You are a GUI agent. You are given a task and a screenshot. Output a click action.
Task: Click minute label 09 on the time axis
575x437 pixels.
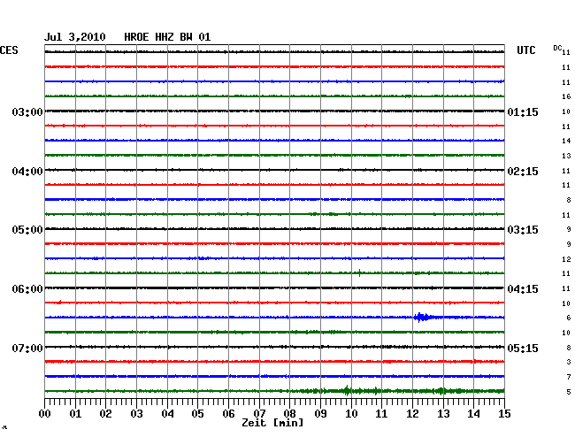point(320,413)
